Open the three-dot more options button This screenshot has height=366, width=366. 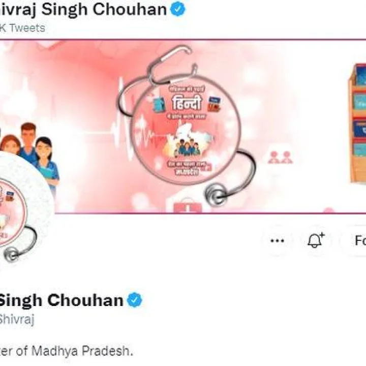277,240
